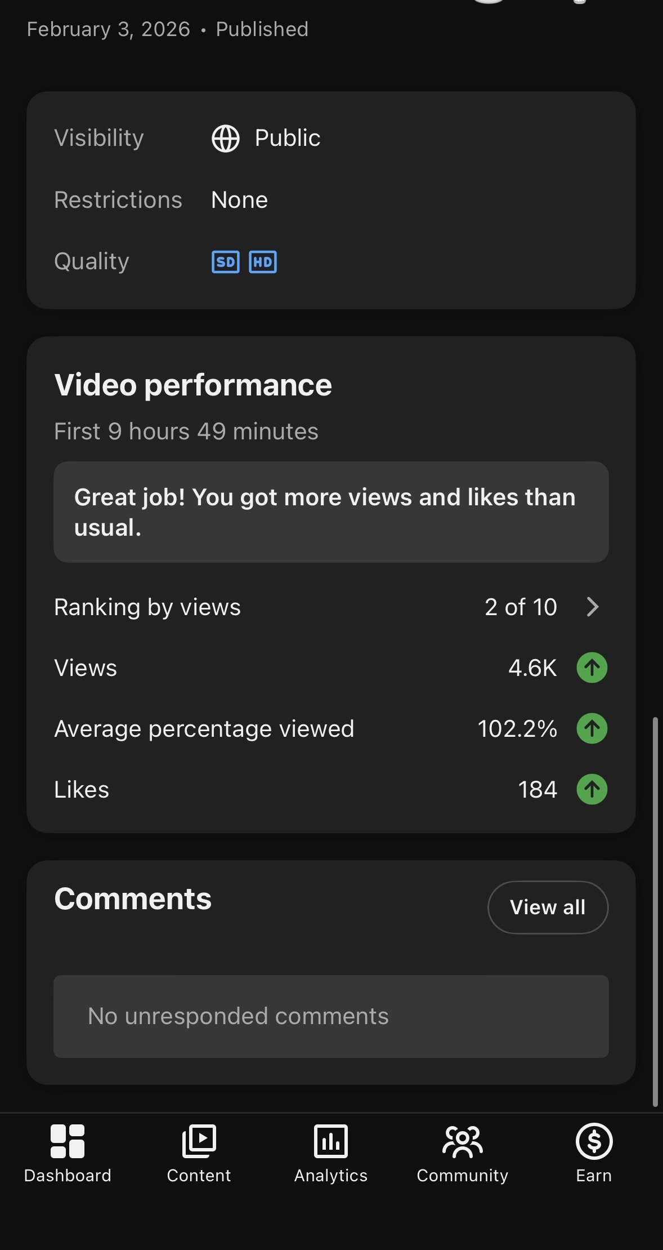
Task: Open the Analytics tab icon
Action: (x=331, y=1141)
